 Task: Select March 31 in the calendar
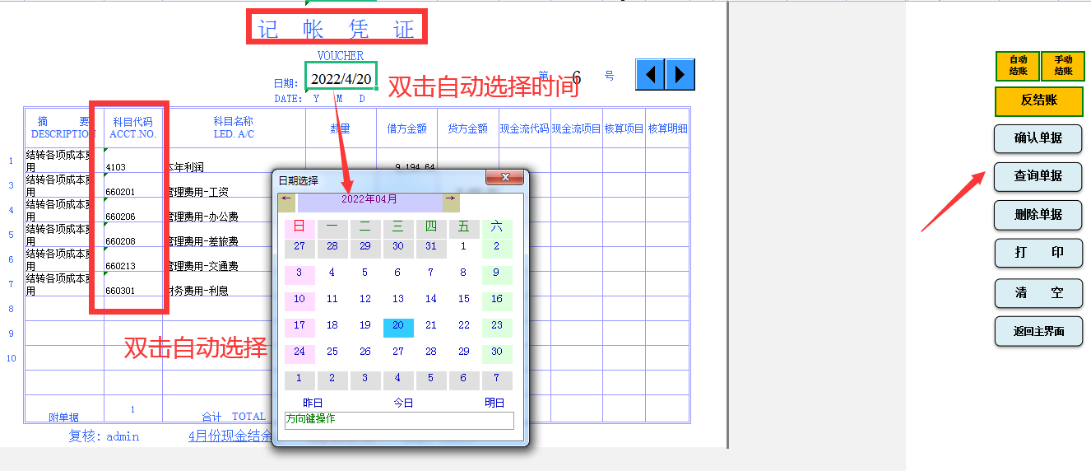coord(431,249)
